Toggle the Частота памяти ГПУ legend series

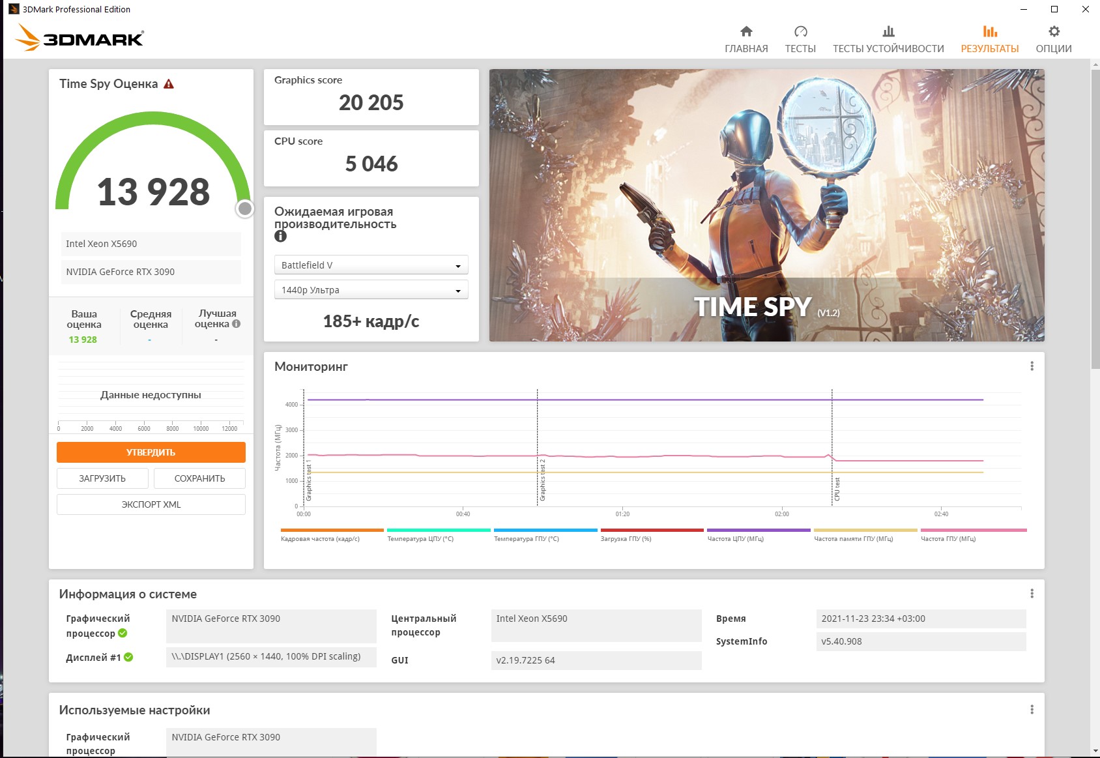pyautogui.click(x=865, y=535)
